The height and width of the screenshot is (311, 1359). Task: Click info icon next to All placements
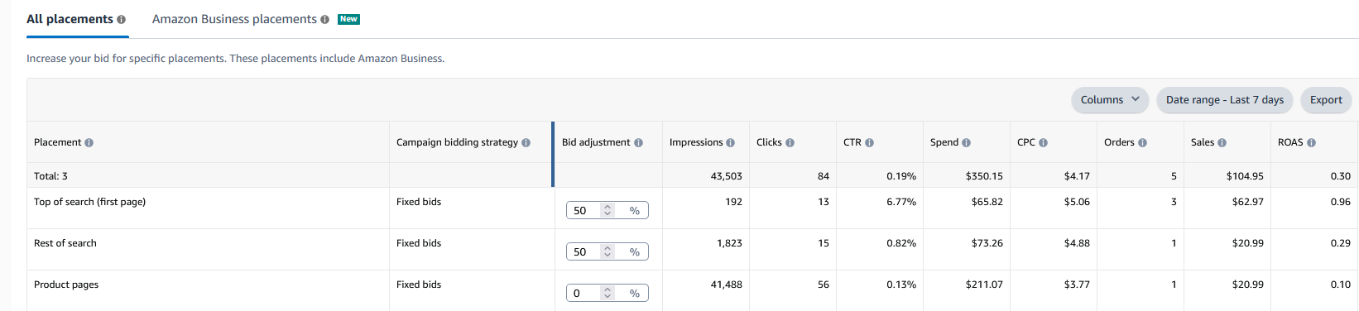122,20
